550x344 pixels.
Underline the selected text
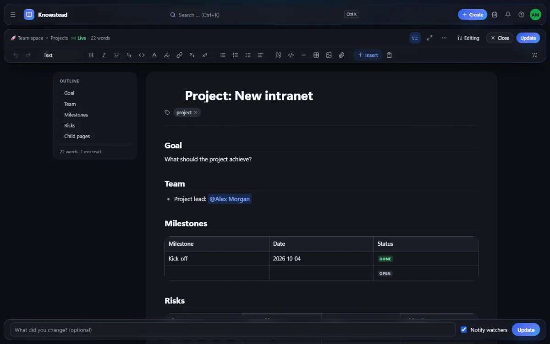coord(116,55)
